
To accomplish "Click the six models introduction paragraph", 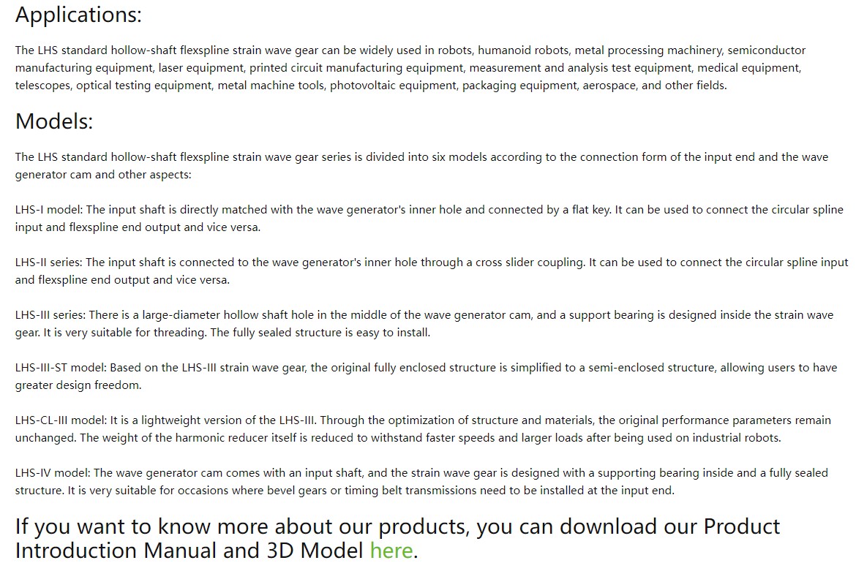I will [421, 165].
